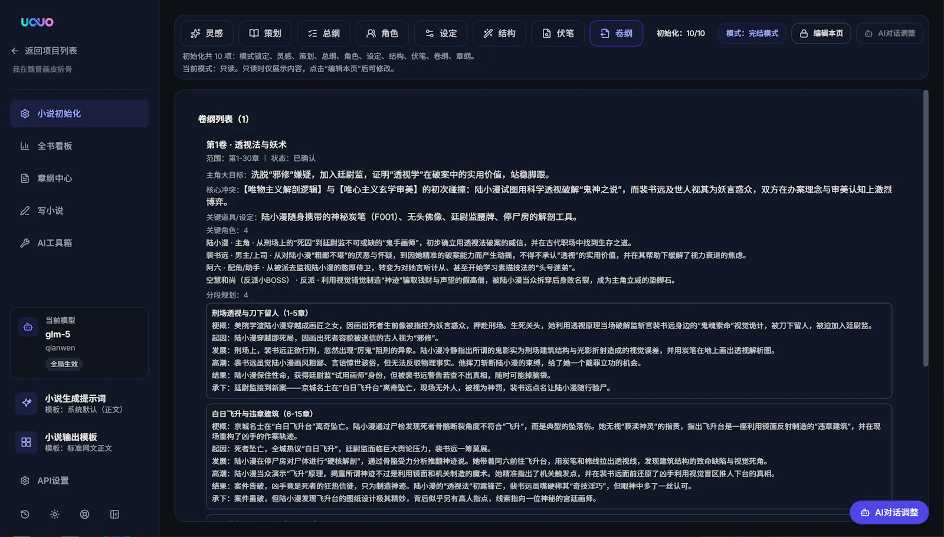Viewport: 944px width, 537px height.
Task: Click the 关键道具/设定 line
Action: [x=393, y=217]
